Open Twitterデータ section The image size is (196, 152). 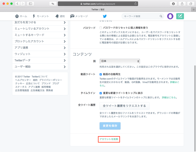tap(40, 60)
